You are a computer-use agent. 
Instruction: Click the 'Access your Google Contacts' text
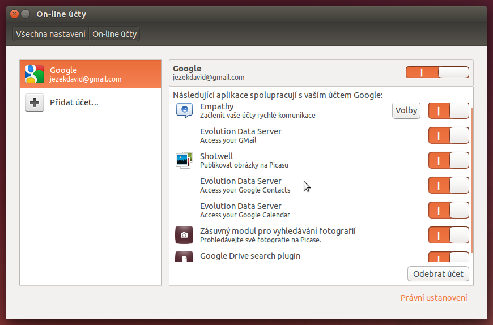tap(245, 190)
